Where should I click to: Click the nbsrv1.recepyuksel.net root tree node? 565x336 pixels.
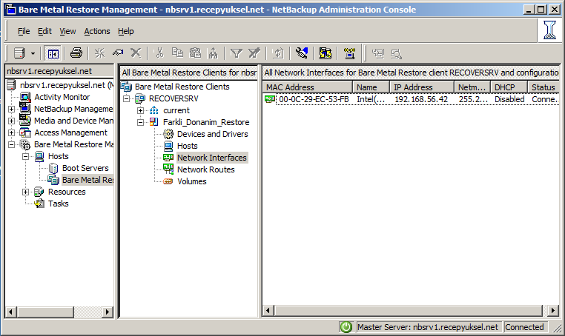click(x=67, y=85)
